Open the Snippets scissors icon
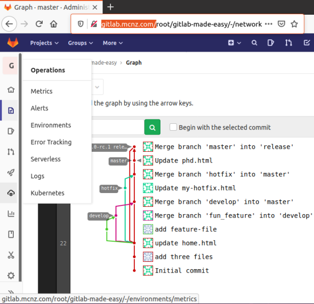 coord(11,255)
